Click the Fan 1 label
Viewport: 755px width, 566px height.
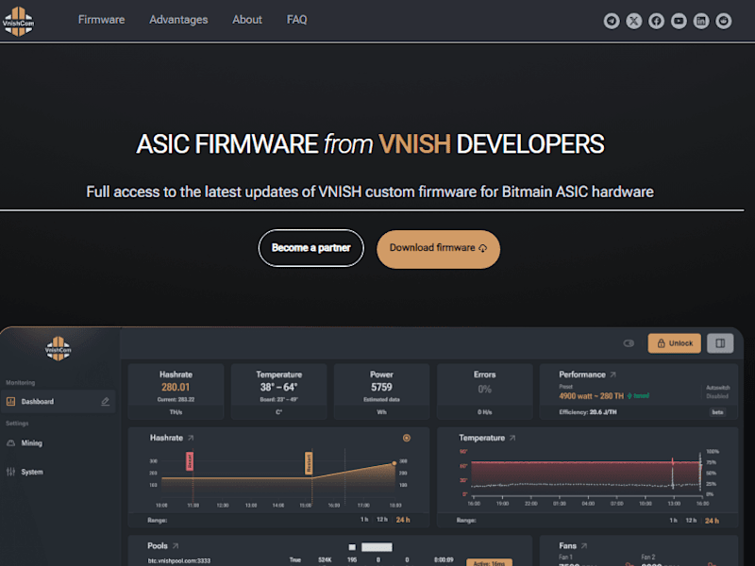[x=565, y=557]
